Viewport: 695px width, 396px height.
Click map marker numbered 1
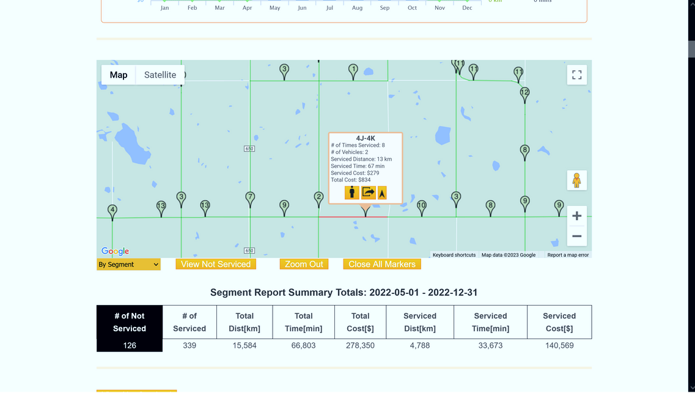click(353, 71)
